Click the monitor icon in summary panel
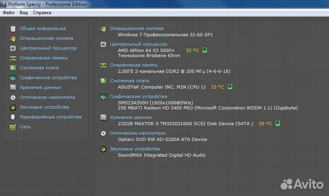 tap(103, 97)
